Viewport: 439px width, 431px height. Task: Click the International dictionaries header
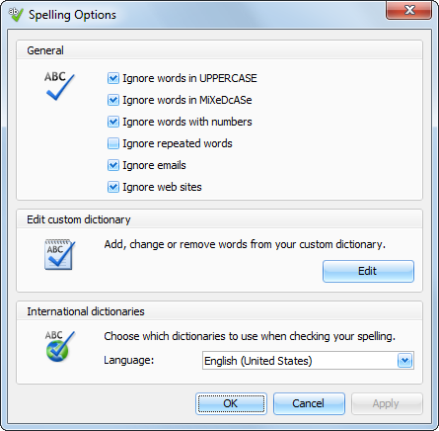[86, 311]
